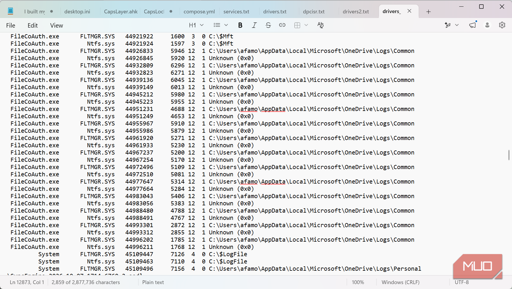The width and height of the screenshot is (512, 289).
Task: Click the character count in status bar
Action: pos(86,282)
